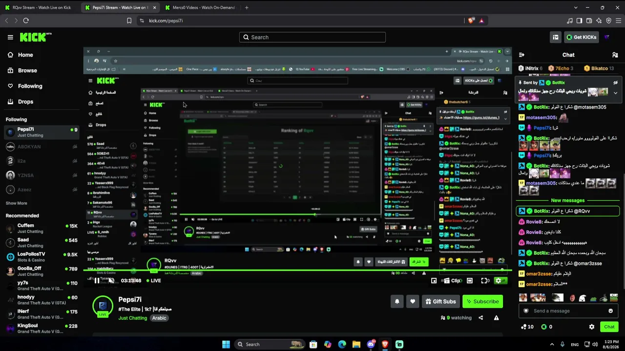This screenshot has height=351, width=625.
Task: Open Brave Shields icon in address bar
Action: [x=471, y=20]
